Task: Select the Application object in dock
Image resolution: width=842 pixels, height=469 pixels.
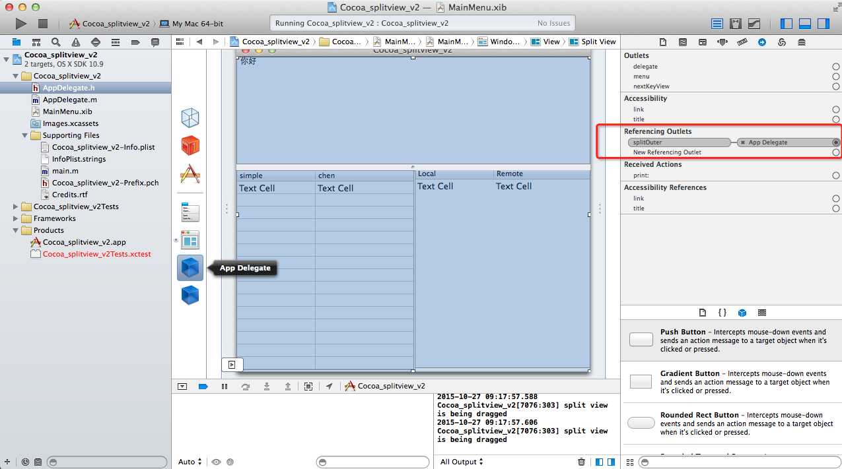Action: [190, 174]
